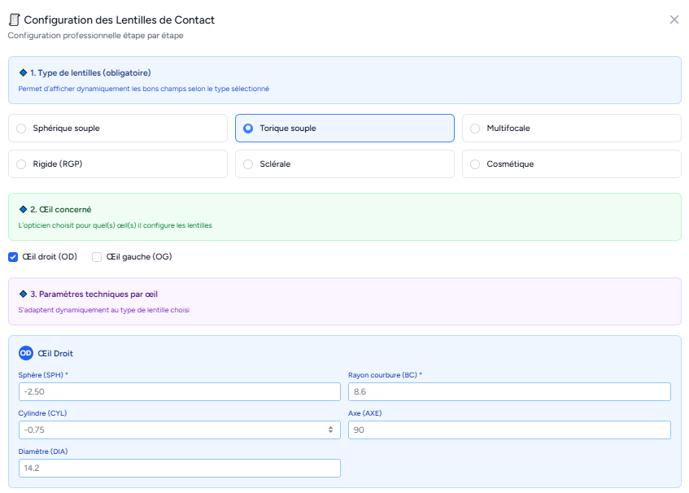
Task: Select the Torique souple radio option
Action: pyautogui.click(x=248, y=129)
